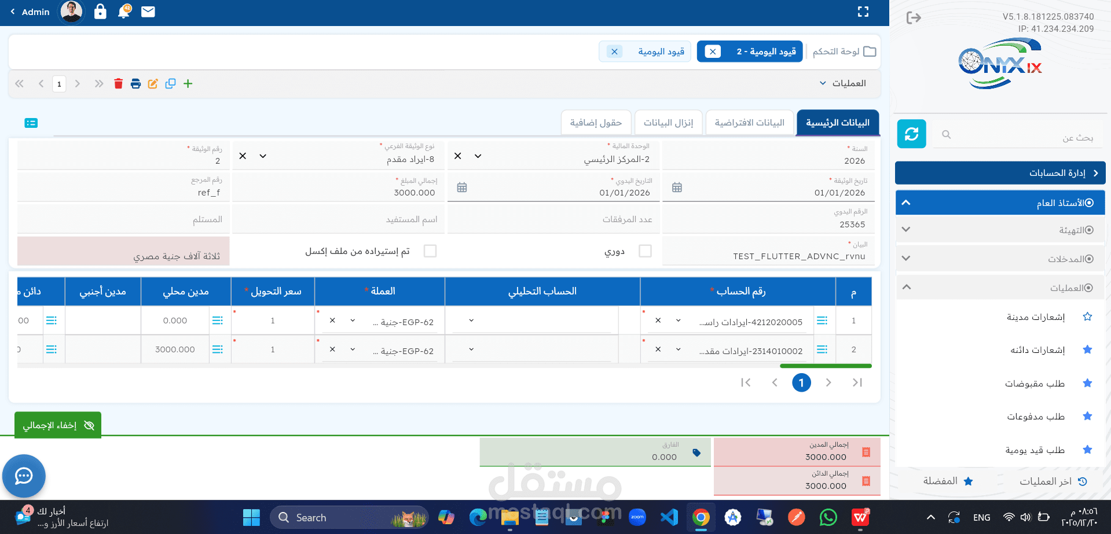Switch to the البيانات الافتراضية tab

(750, 123)
